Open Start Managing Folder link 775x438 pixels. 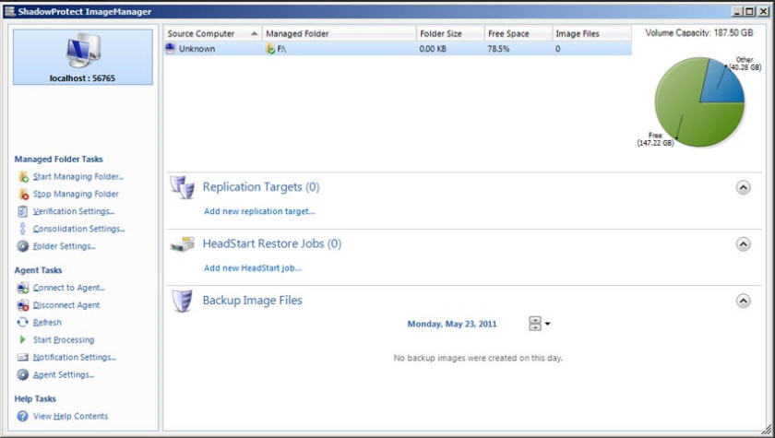78,177
